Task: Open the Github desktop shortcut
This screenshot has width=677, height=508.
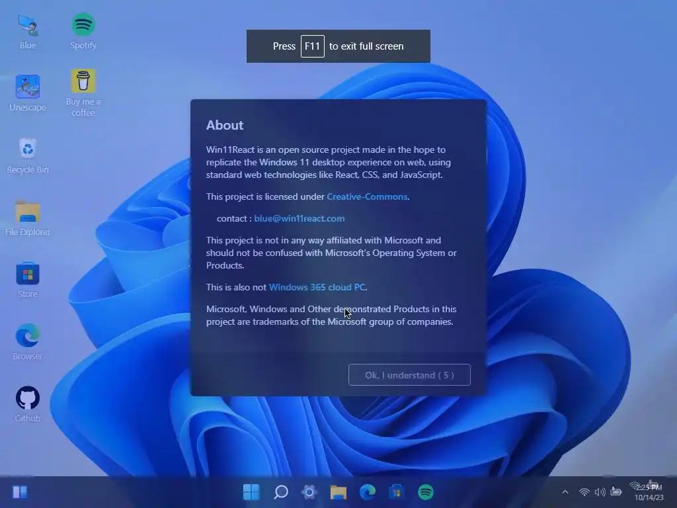Action: tap(28, 404)
